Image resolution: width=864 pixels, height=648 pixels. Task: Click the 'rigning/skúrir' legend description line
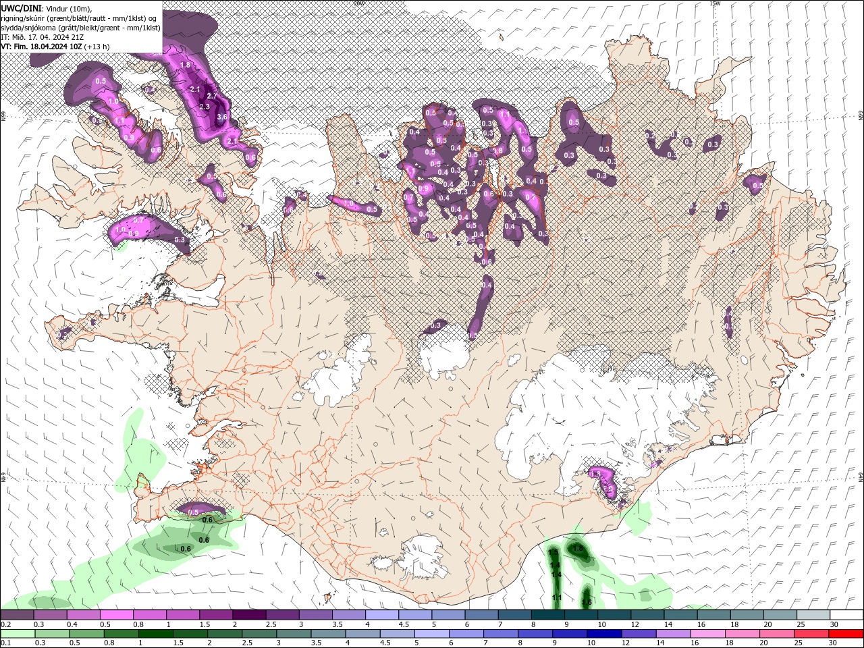79,18
